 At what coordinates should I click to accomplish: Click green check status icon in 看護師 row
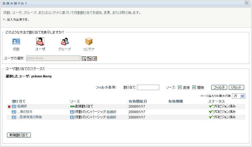tap(210, 106)
